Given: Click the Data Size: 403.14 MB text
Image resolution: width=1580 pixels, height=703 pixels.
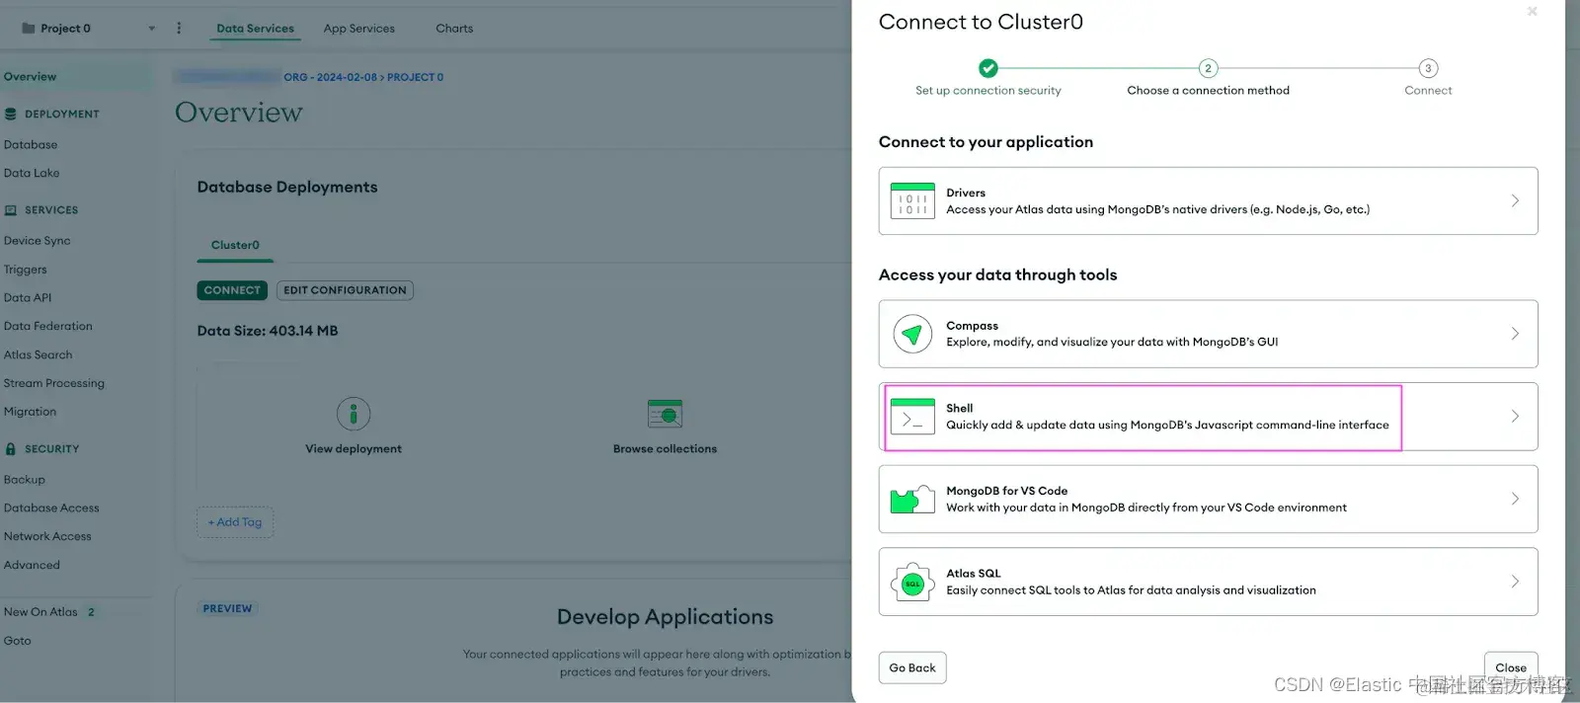Looking at the screenshot, I should [x=268, y=331].
